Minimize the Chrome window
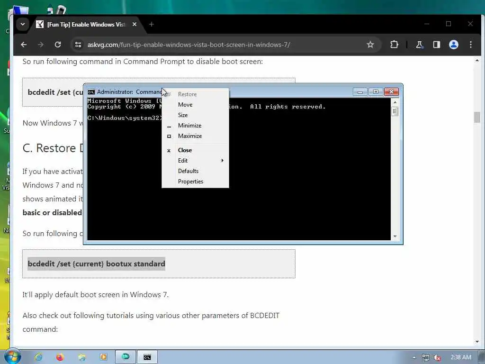485x364 pixels. (x=427, y=24)
